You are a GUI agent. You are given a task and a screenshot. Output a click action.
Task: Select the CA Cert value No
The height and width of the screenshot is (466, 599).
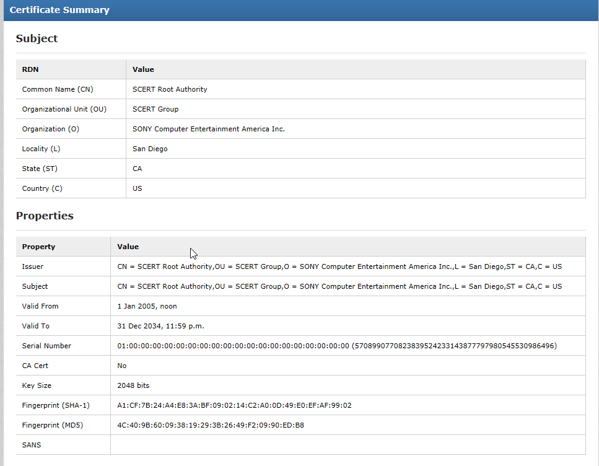pos(122,366)
